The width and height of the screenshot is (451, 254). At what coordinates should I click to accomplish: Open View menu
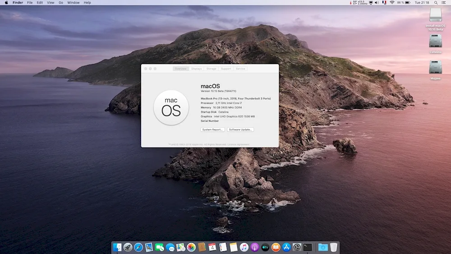click(51, 3)
